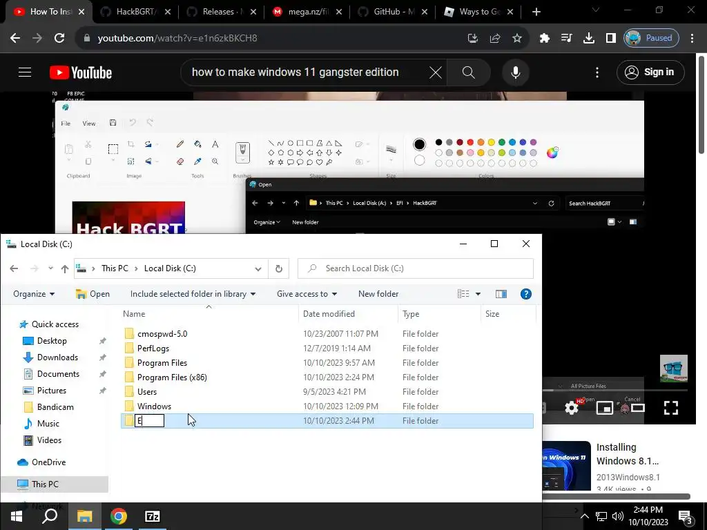Switch to the HackBGRT GitHub tab
The width and height of the screenshot is (707, 530).
[135, 12]
